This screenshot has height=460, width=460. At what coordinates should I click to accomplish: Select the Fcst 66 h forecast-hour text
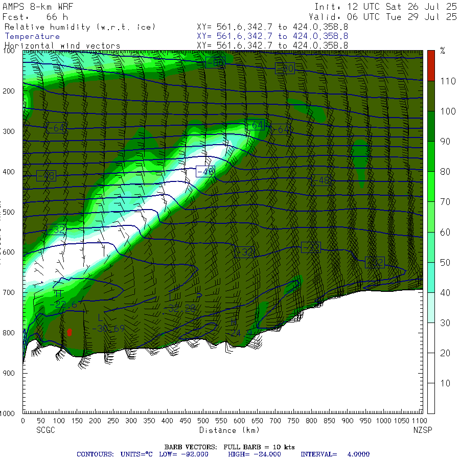tap(35, 17)
